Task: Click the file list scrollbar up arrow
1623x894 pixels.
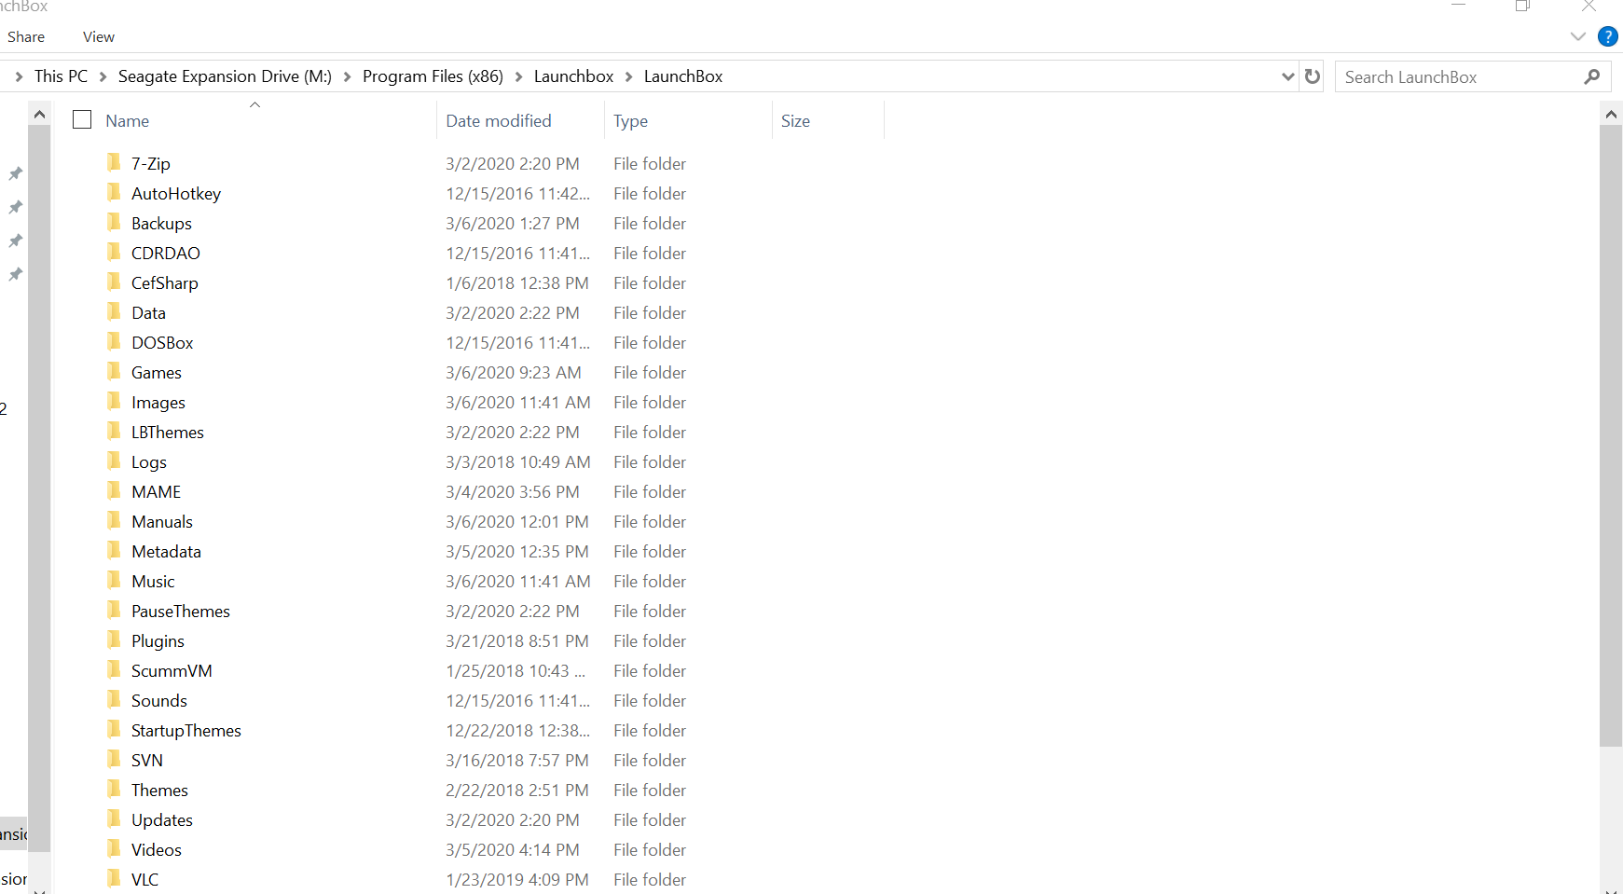Action: pyautogui.click(x=1611, y=114)
